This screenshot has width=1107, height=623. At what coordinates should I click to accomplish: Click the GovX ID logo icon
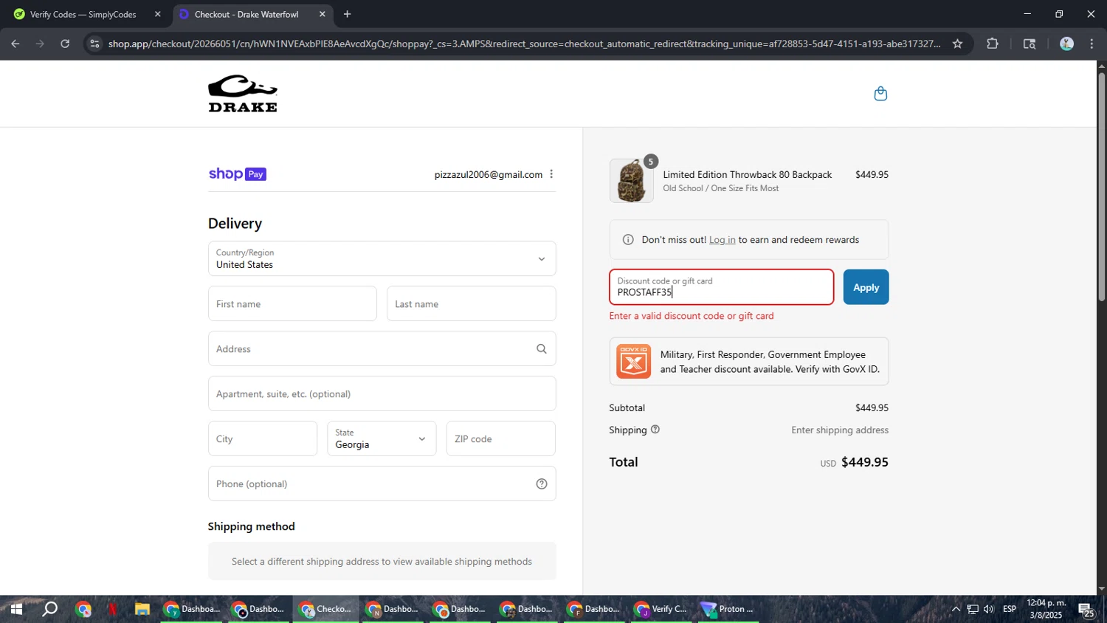coord(633,362)
